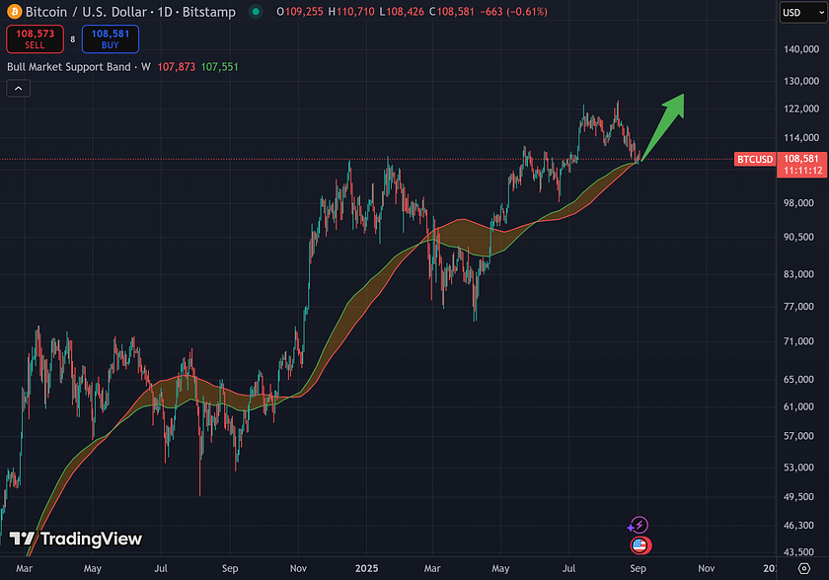The height and width of the screenshot is (580, 829).
Task: Click the low price value L108,426
Action: (x=402, y=12)
